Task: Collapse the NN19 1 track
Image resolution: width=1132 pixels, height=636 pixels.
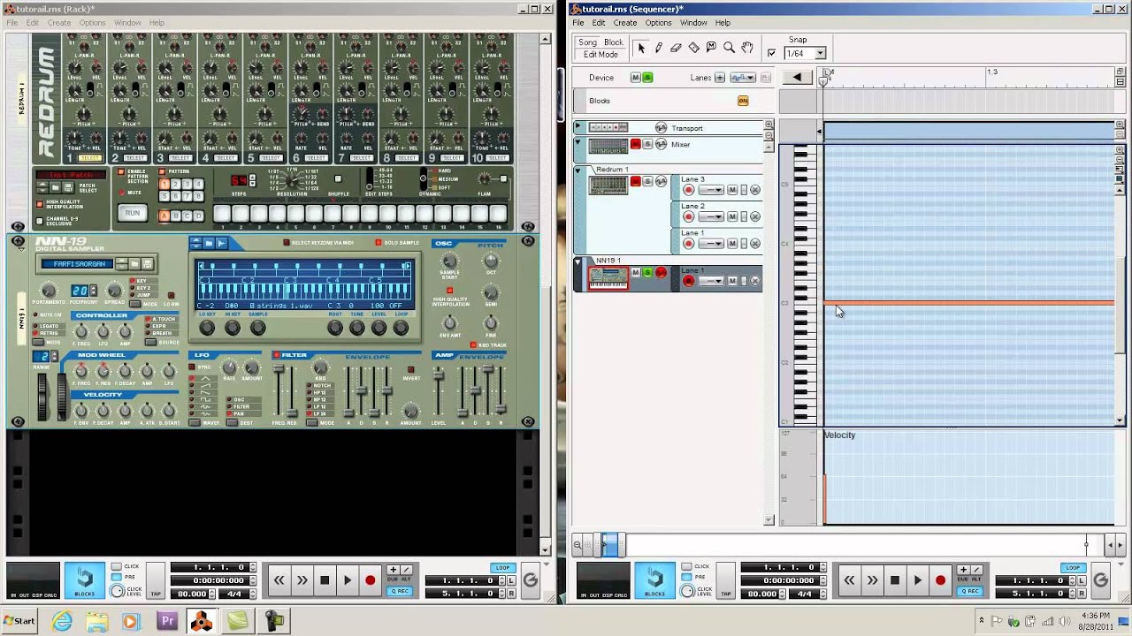Action: (x=578, y=261)
